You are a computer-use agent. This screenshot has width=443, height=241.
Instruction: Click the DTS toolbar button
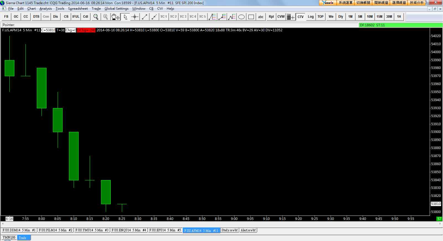point(36,17)
